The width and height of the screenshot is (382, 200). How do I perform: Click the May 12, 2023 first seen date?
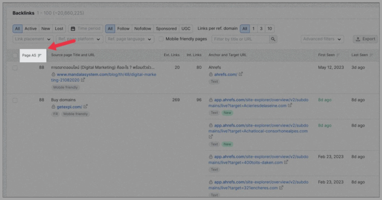(x=331, y=68)
